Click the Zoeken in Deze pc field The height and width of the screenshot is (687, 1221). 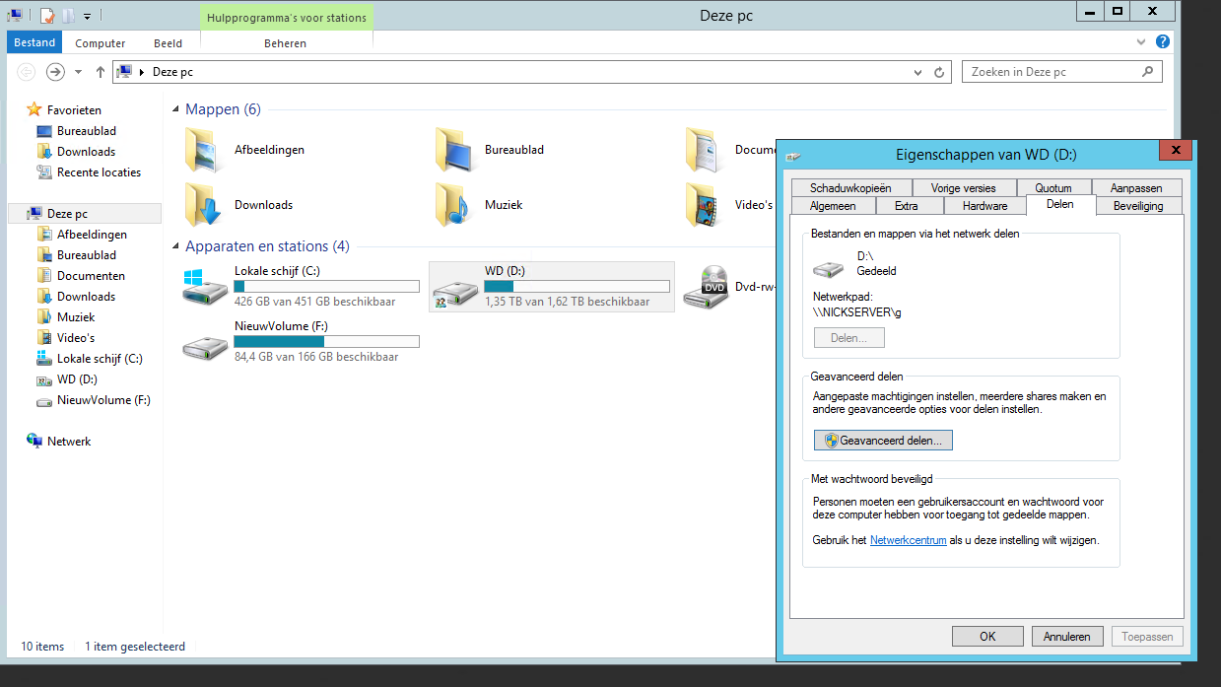pyautogui.click(x=1050, y=72)
